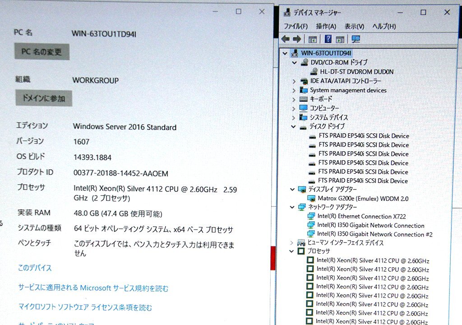The width and height of the screenshot is (462, 325).
Task: Select the DVD/CD-ROM ドライブ category icon
Action: (305, 62)
